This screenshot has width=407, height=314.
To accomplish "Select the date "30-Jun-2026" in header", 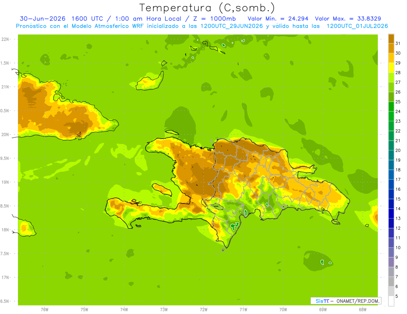I will click(42, 19).
